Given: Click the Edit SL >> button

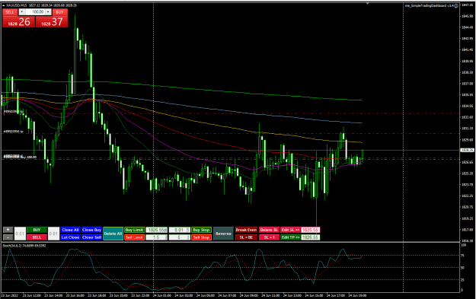Looking at the screenshot, I should [290, 230].
